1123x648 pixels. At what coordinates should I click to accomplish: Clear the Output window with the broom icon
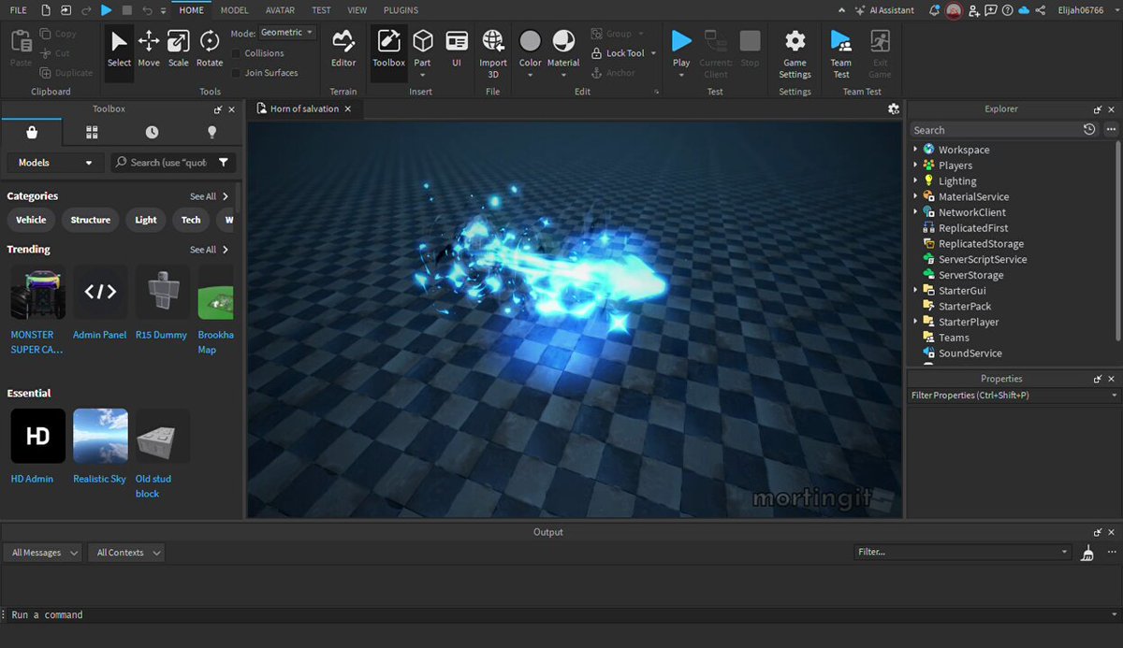click(1087, 553)
